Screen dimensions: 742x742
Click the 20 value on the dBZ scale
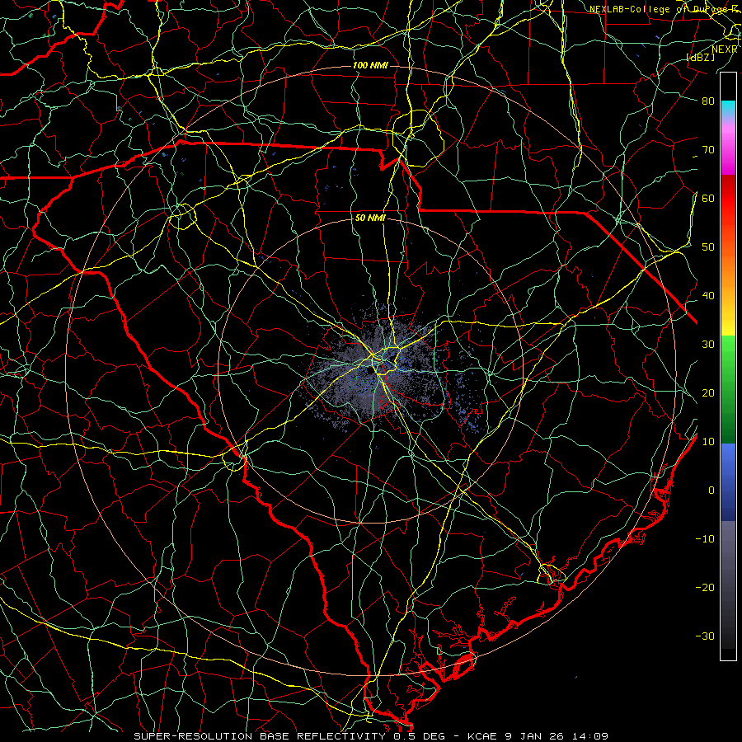pos(708,392)
